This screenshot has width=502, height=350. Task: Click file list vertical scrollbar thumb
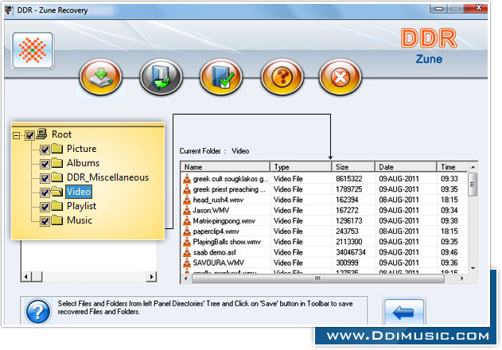473,185
